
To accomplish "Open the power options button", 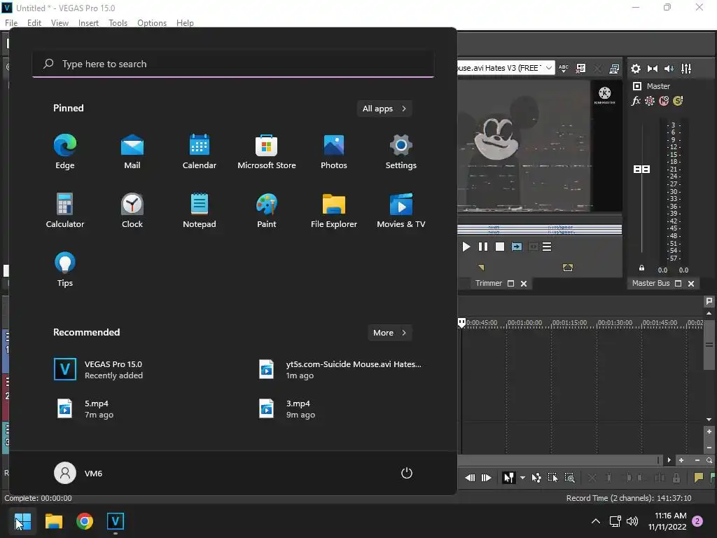I will [x=407, y=473].
